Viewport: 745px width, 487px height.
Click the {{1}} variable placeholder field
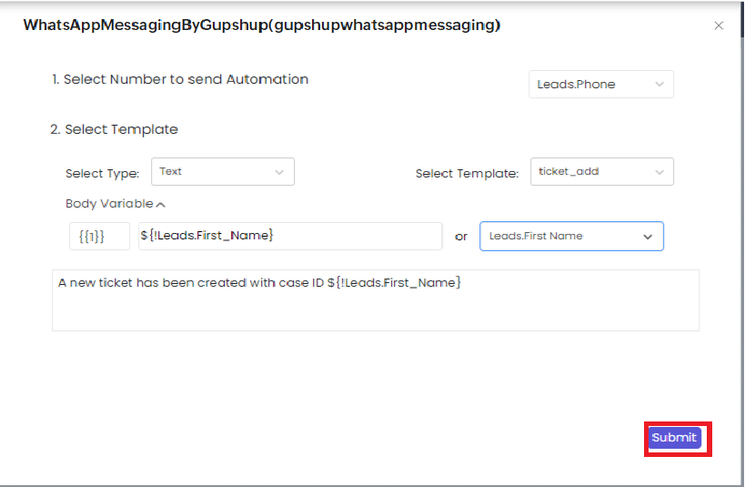click(x=99, y=236)
